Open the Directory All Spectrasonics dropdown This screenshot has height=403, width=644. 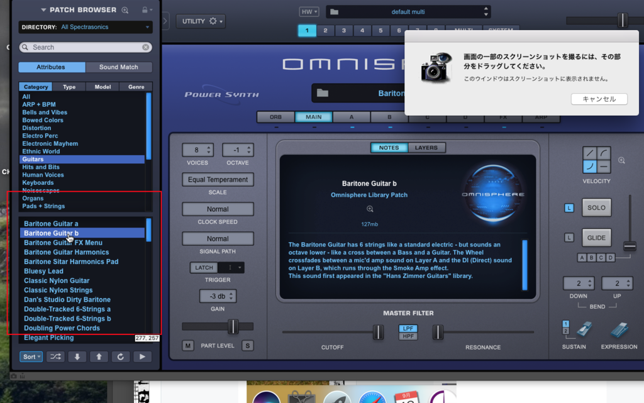coord(86,27)
